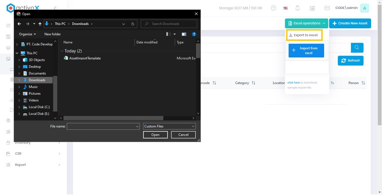Collapse the Today group

[x=62, y=51]
